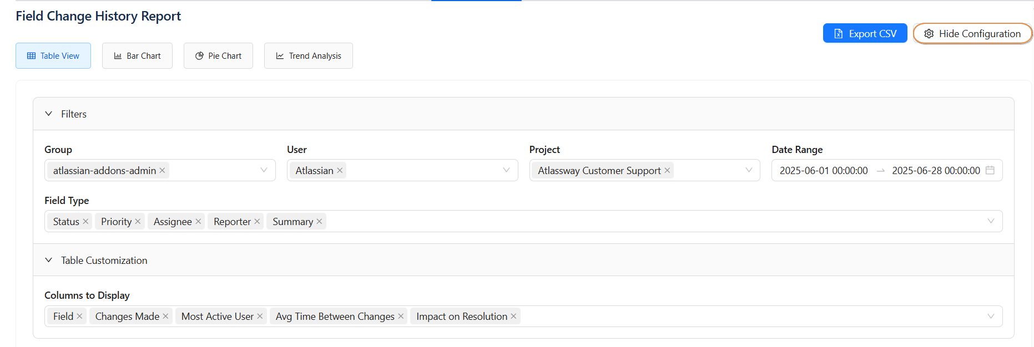Remove the Priority field type tag
This screenshot has width=1034, height=347.
[x=138, y=222]
